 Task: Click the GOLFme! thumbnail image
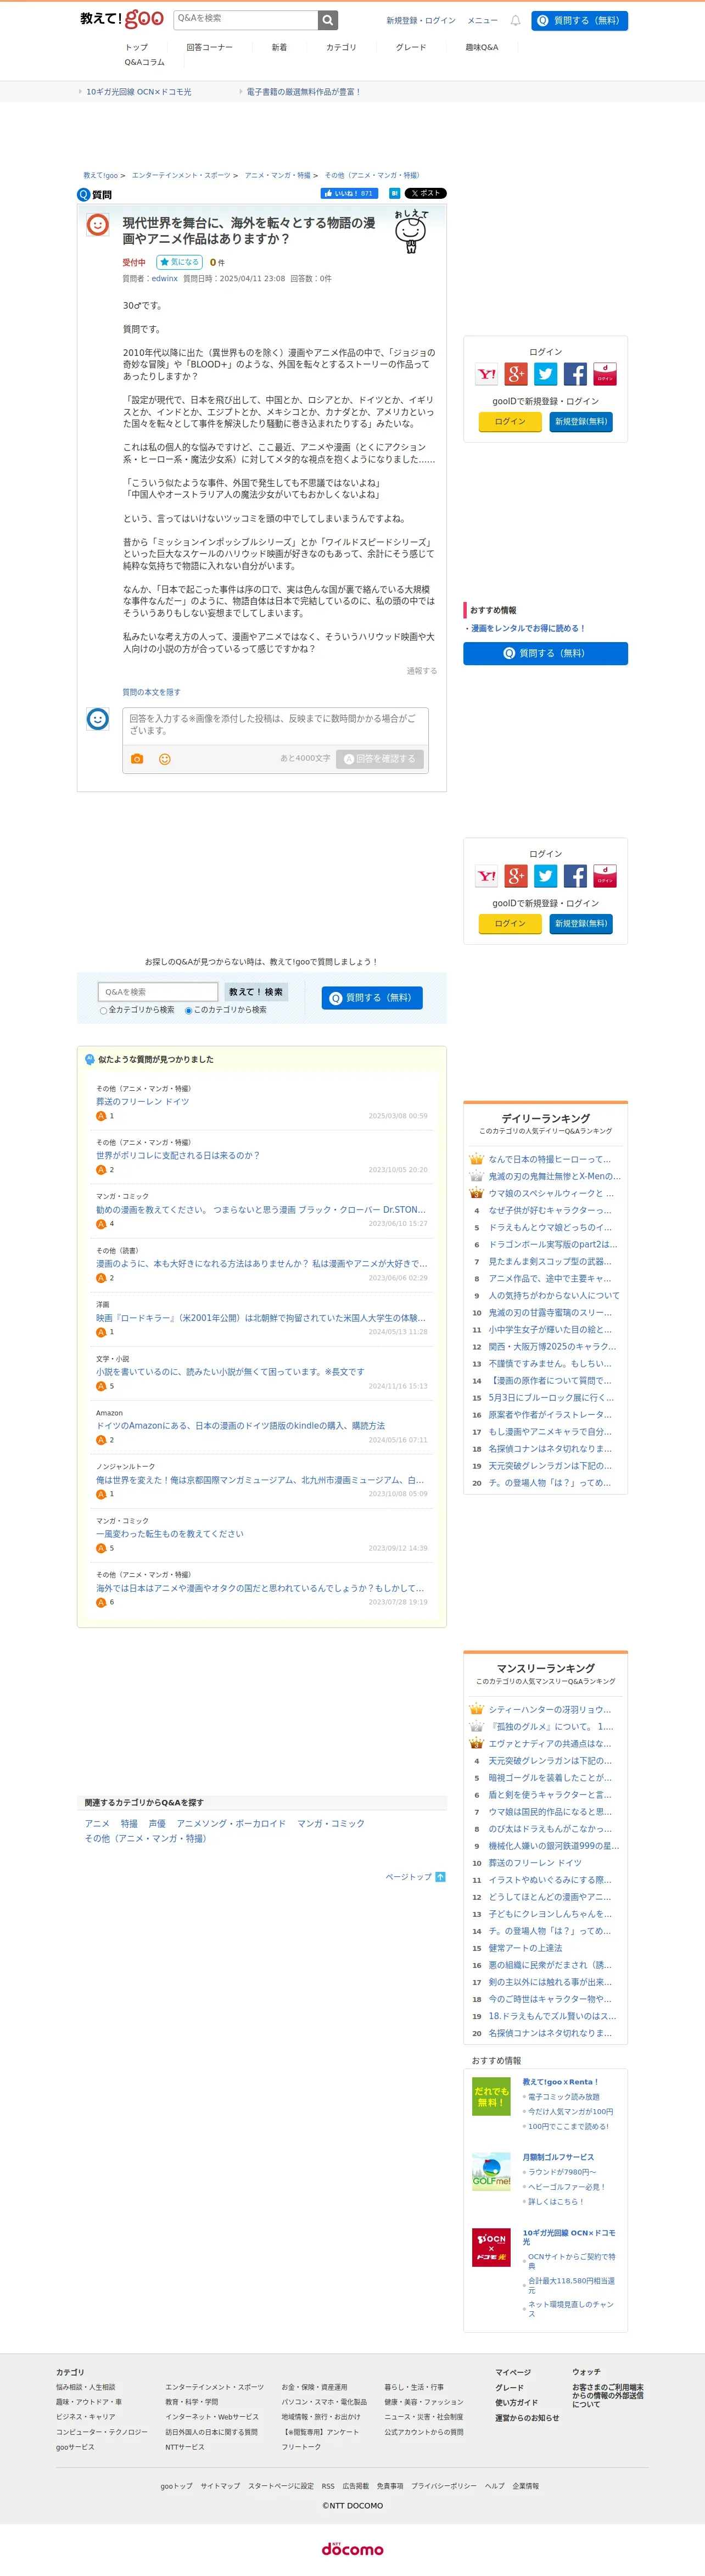(491, 2171)
